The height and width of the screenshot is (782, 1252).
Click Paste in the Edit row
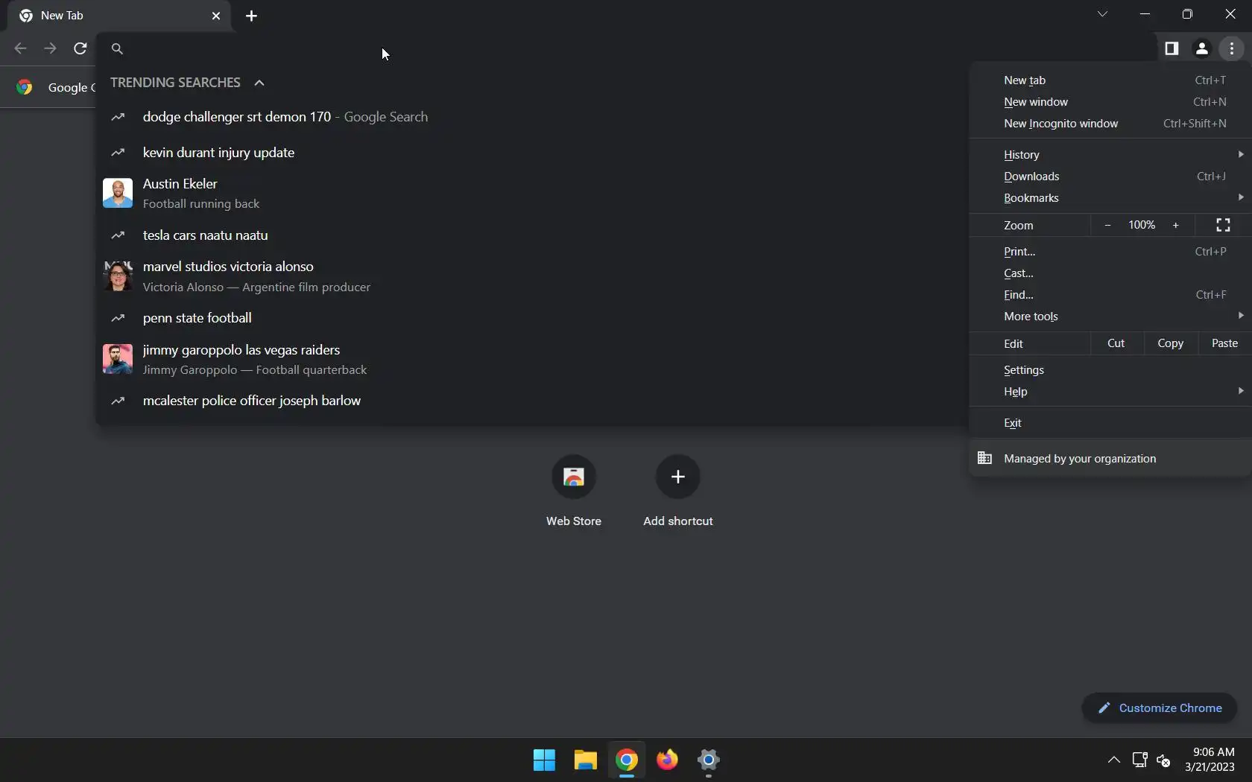coord(1224,343)
